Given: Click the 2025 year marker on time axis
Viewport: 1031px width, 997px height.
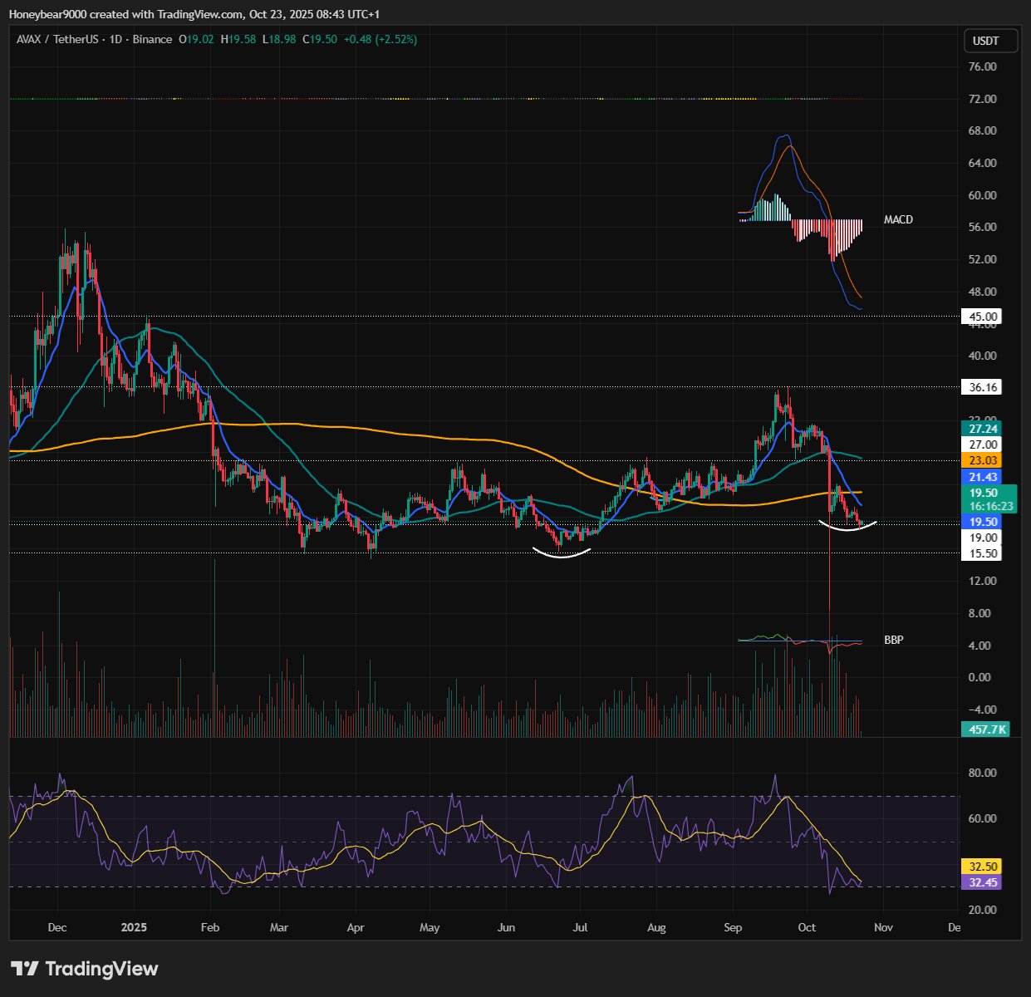Looking at the screenshot, I should point(133,927).
